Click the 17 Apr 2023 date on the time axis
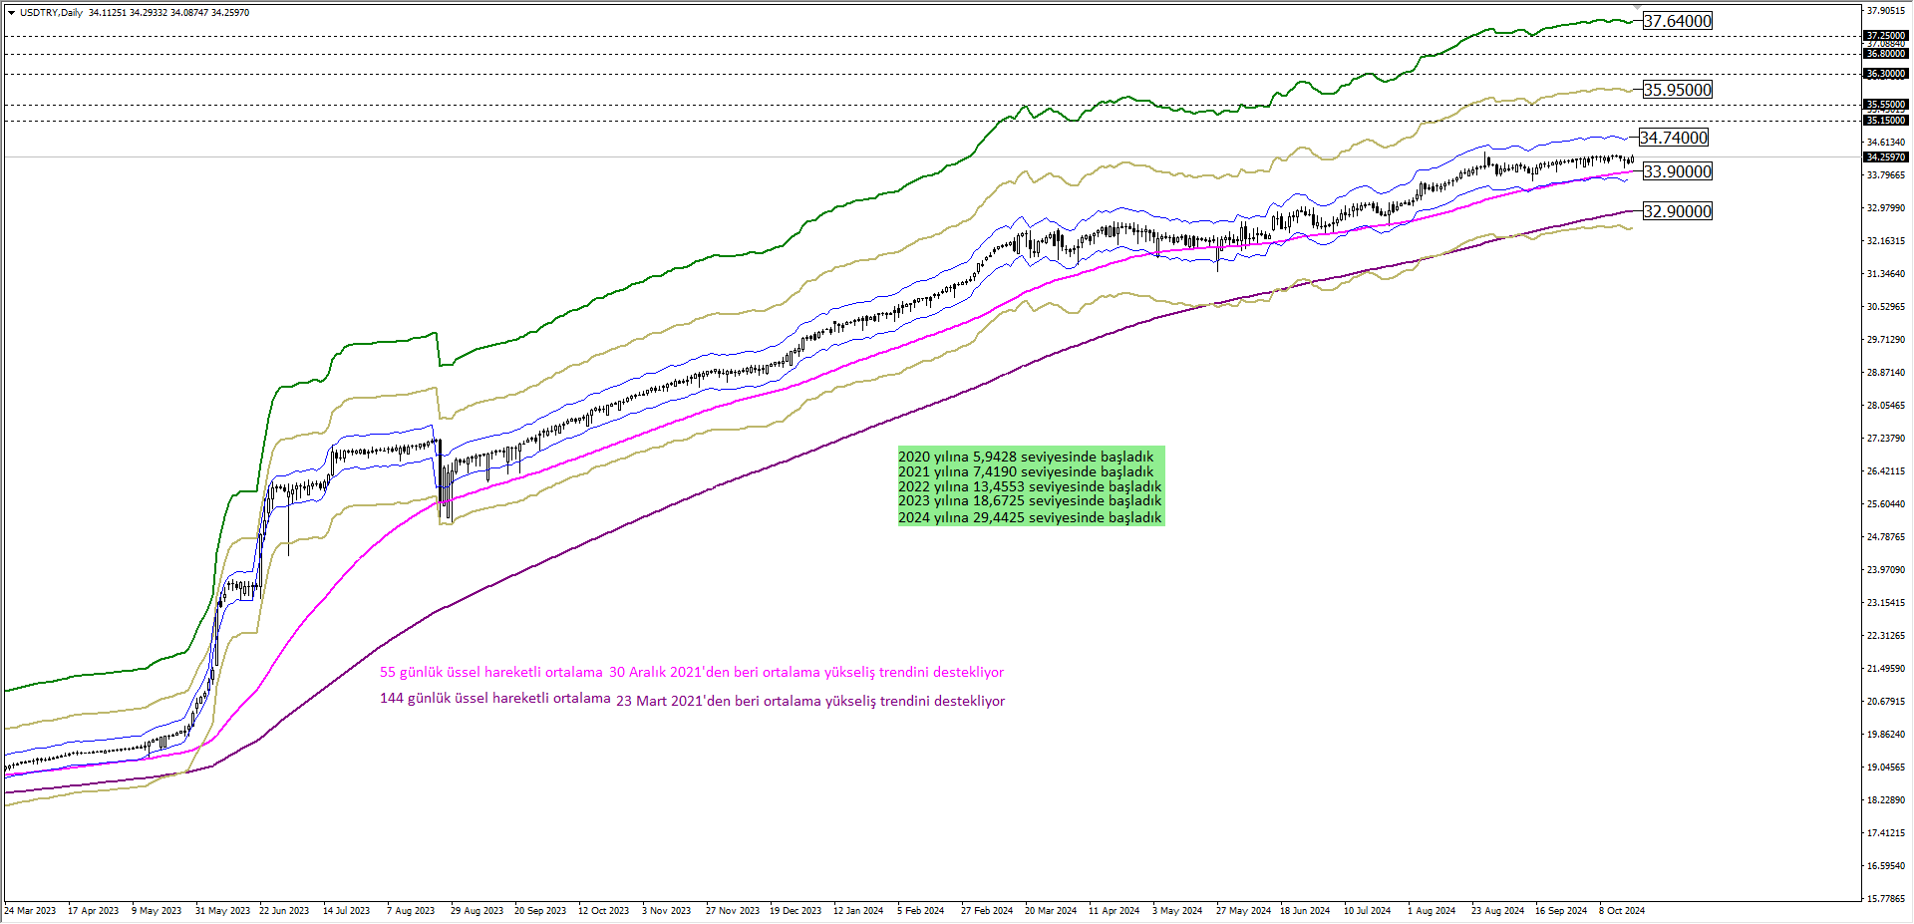1914x924 pixels. (93, 911)
